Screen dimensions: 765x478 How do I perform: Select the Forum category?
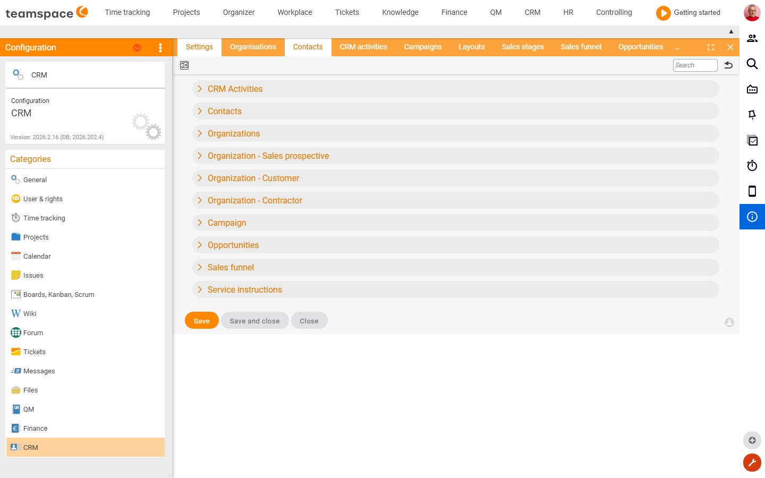click(86, 332)
